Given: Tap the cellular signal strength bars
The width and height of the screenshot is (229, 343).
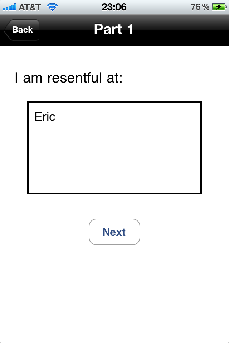Looking at the screenshot, I should 9,7.
